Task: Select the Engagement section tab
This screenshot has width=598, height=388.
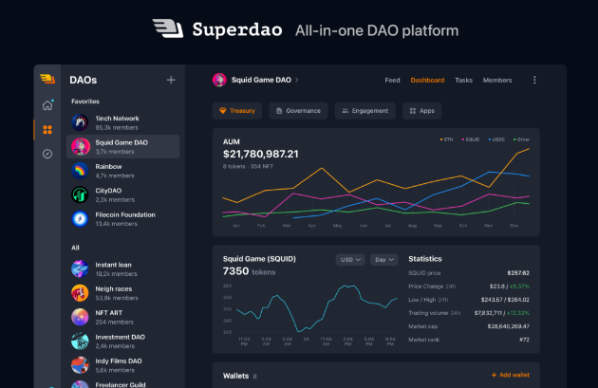Action: click(x=365, y=111)
